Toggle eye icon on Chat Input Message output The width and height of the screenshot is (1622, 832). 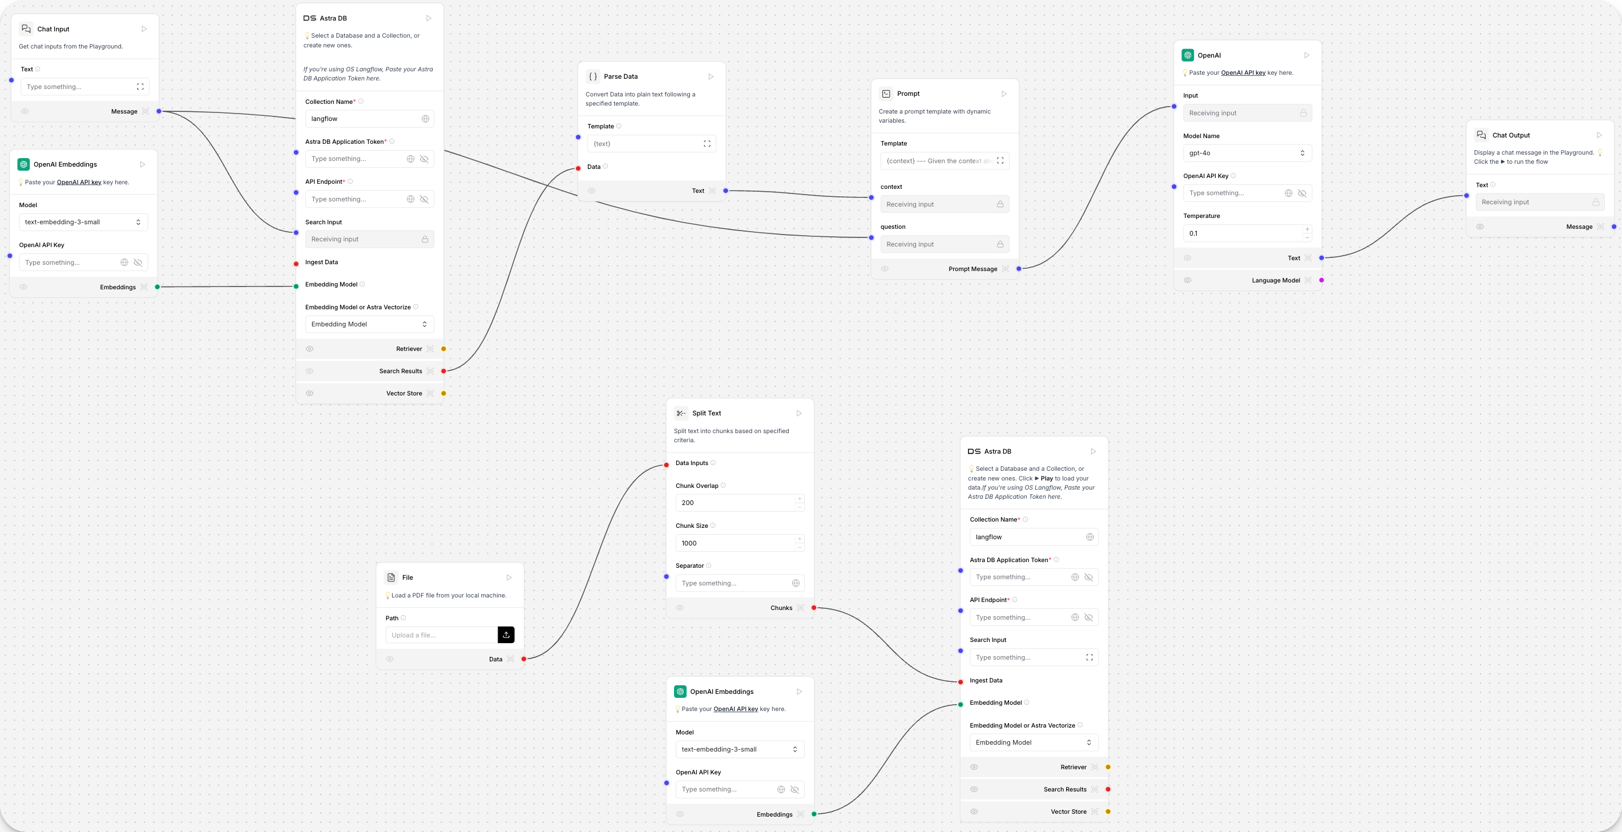click(x=25, y=111)
